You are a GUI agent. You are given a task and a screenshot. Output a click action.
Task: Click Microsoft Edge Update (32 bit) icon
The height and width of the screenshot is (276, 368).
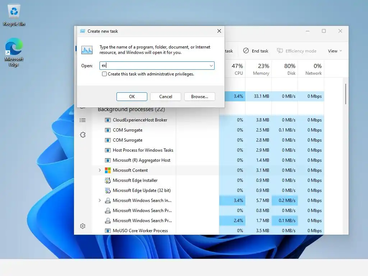[x=108, y=190]
